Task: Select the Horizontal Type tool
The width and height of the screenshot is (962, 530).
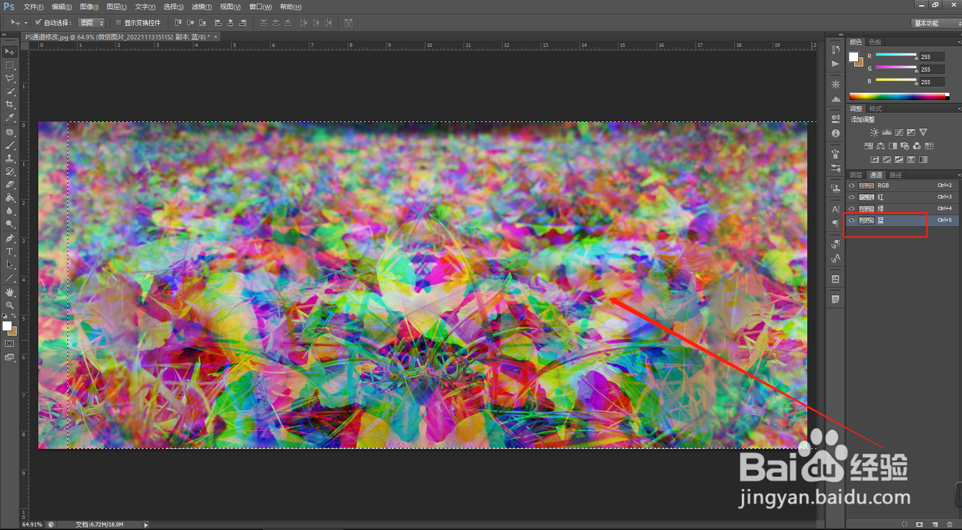Action: point(10,251)
